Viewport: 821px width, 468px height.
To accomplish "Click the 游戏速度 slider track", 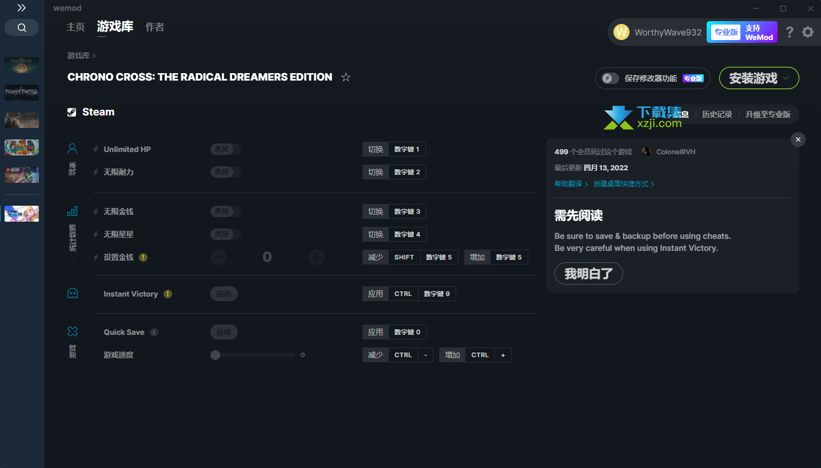I will click(x=253, y=355).
